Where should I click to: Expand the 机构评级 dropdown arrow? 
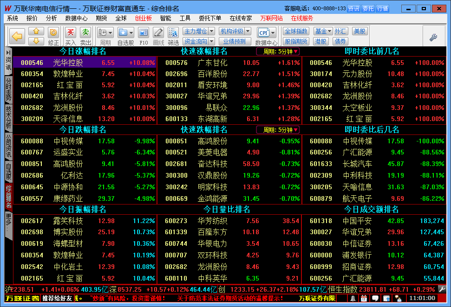click(248, 31)
